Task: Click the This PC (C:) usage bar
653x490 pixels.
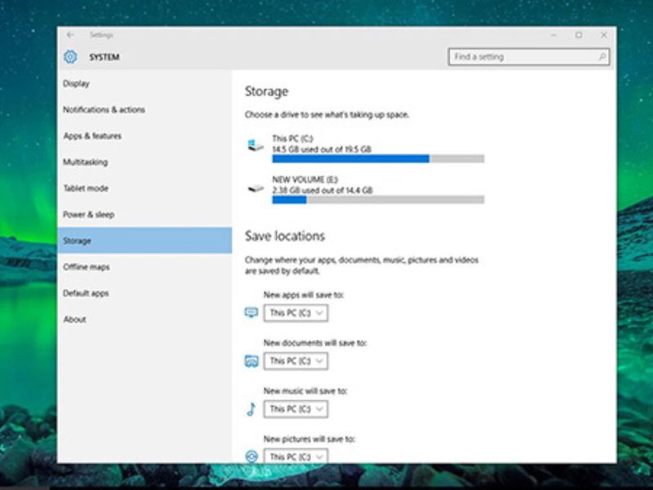Action: [378, 158]
